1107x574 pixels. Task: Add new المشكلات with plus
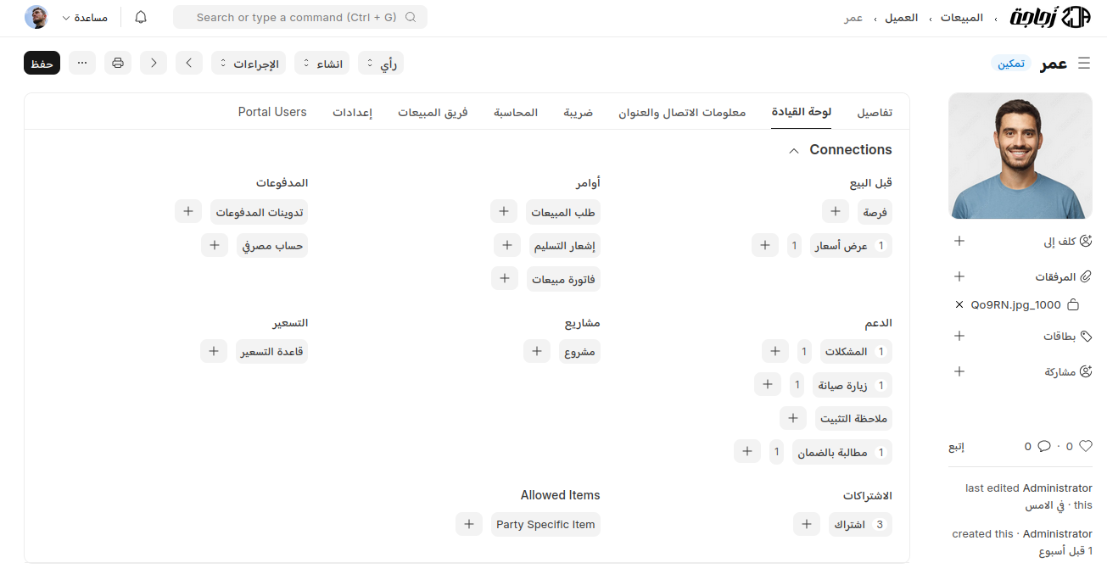coord(775,351)
